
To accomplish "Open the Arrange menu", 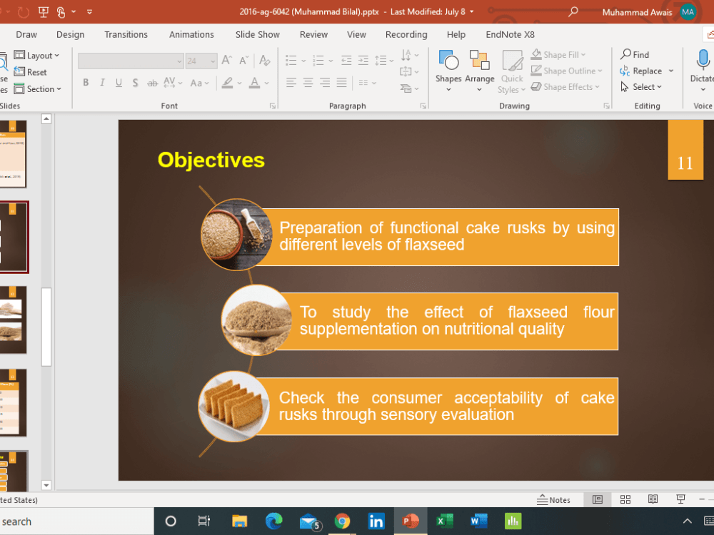I will pyautogui.click(x=480, y=71).
